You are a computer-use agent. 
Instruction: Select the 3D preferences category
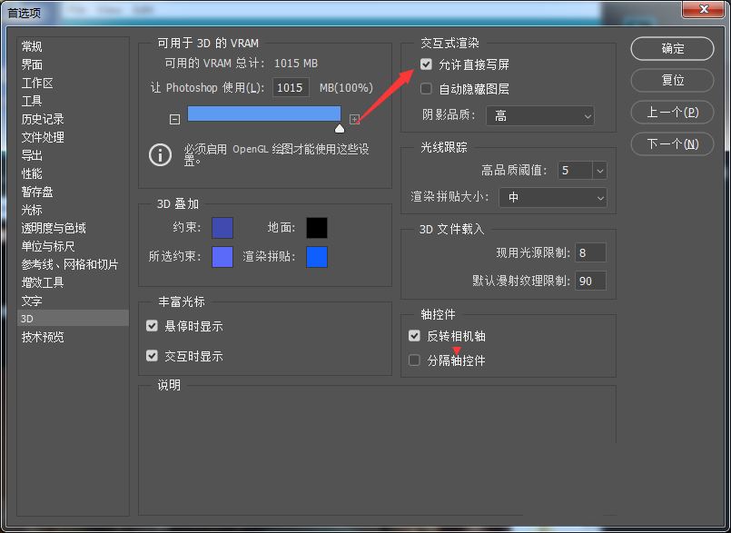tap(73, 319)
